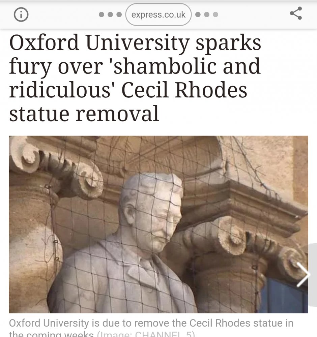This screenshot has height=337, width=317.
Task: Click the 'Image: CHANNEL 5' credit
Action: coord(146,334)
